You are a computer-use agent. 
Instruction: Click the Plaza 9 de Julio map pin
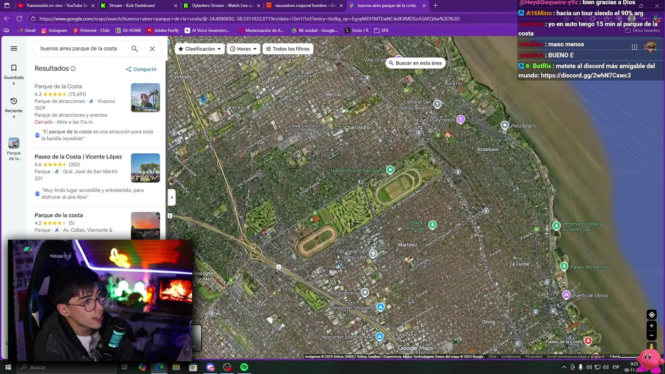[x=432, y=224]
